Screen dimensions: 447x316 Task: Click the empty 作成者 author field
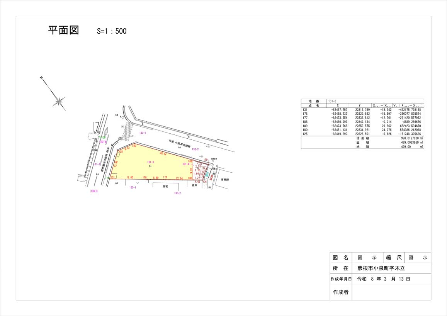click(x=391, y=292)
